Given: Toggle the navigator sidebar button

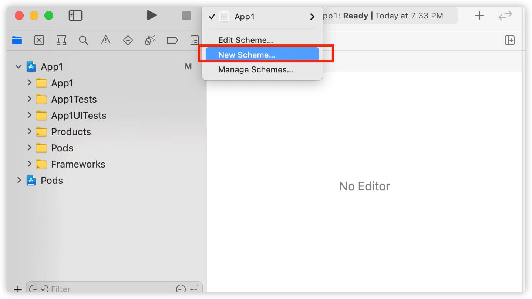Looking at the screenshot, I should point(75,16).
